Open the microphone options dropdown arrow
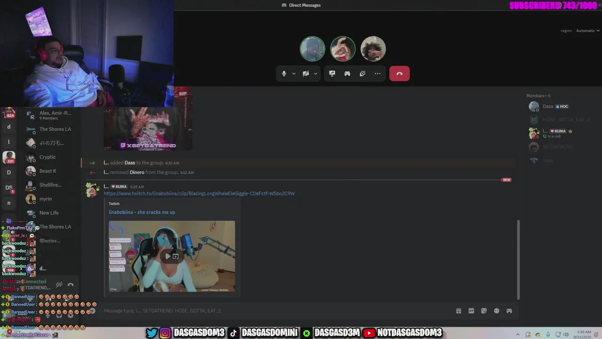The image size is (602, 339). [294, 74]
